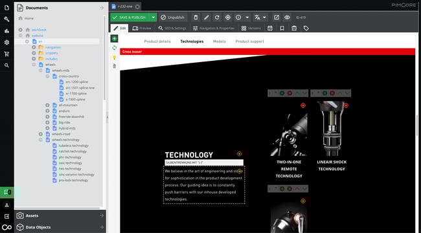421x233 pixels.
Task: Open the Marketing bar chart menu
Action: pyautogui.click(x=6, y=31)
